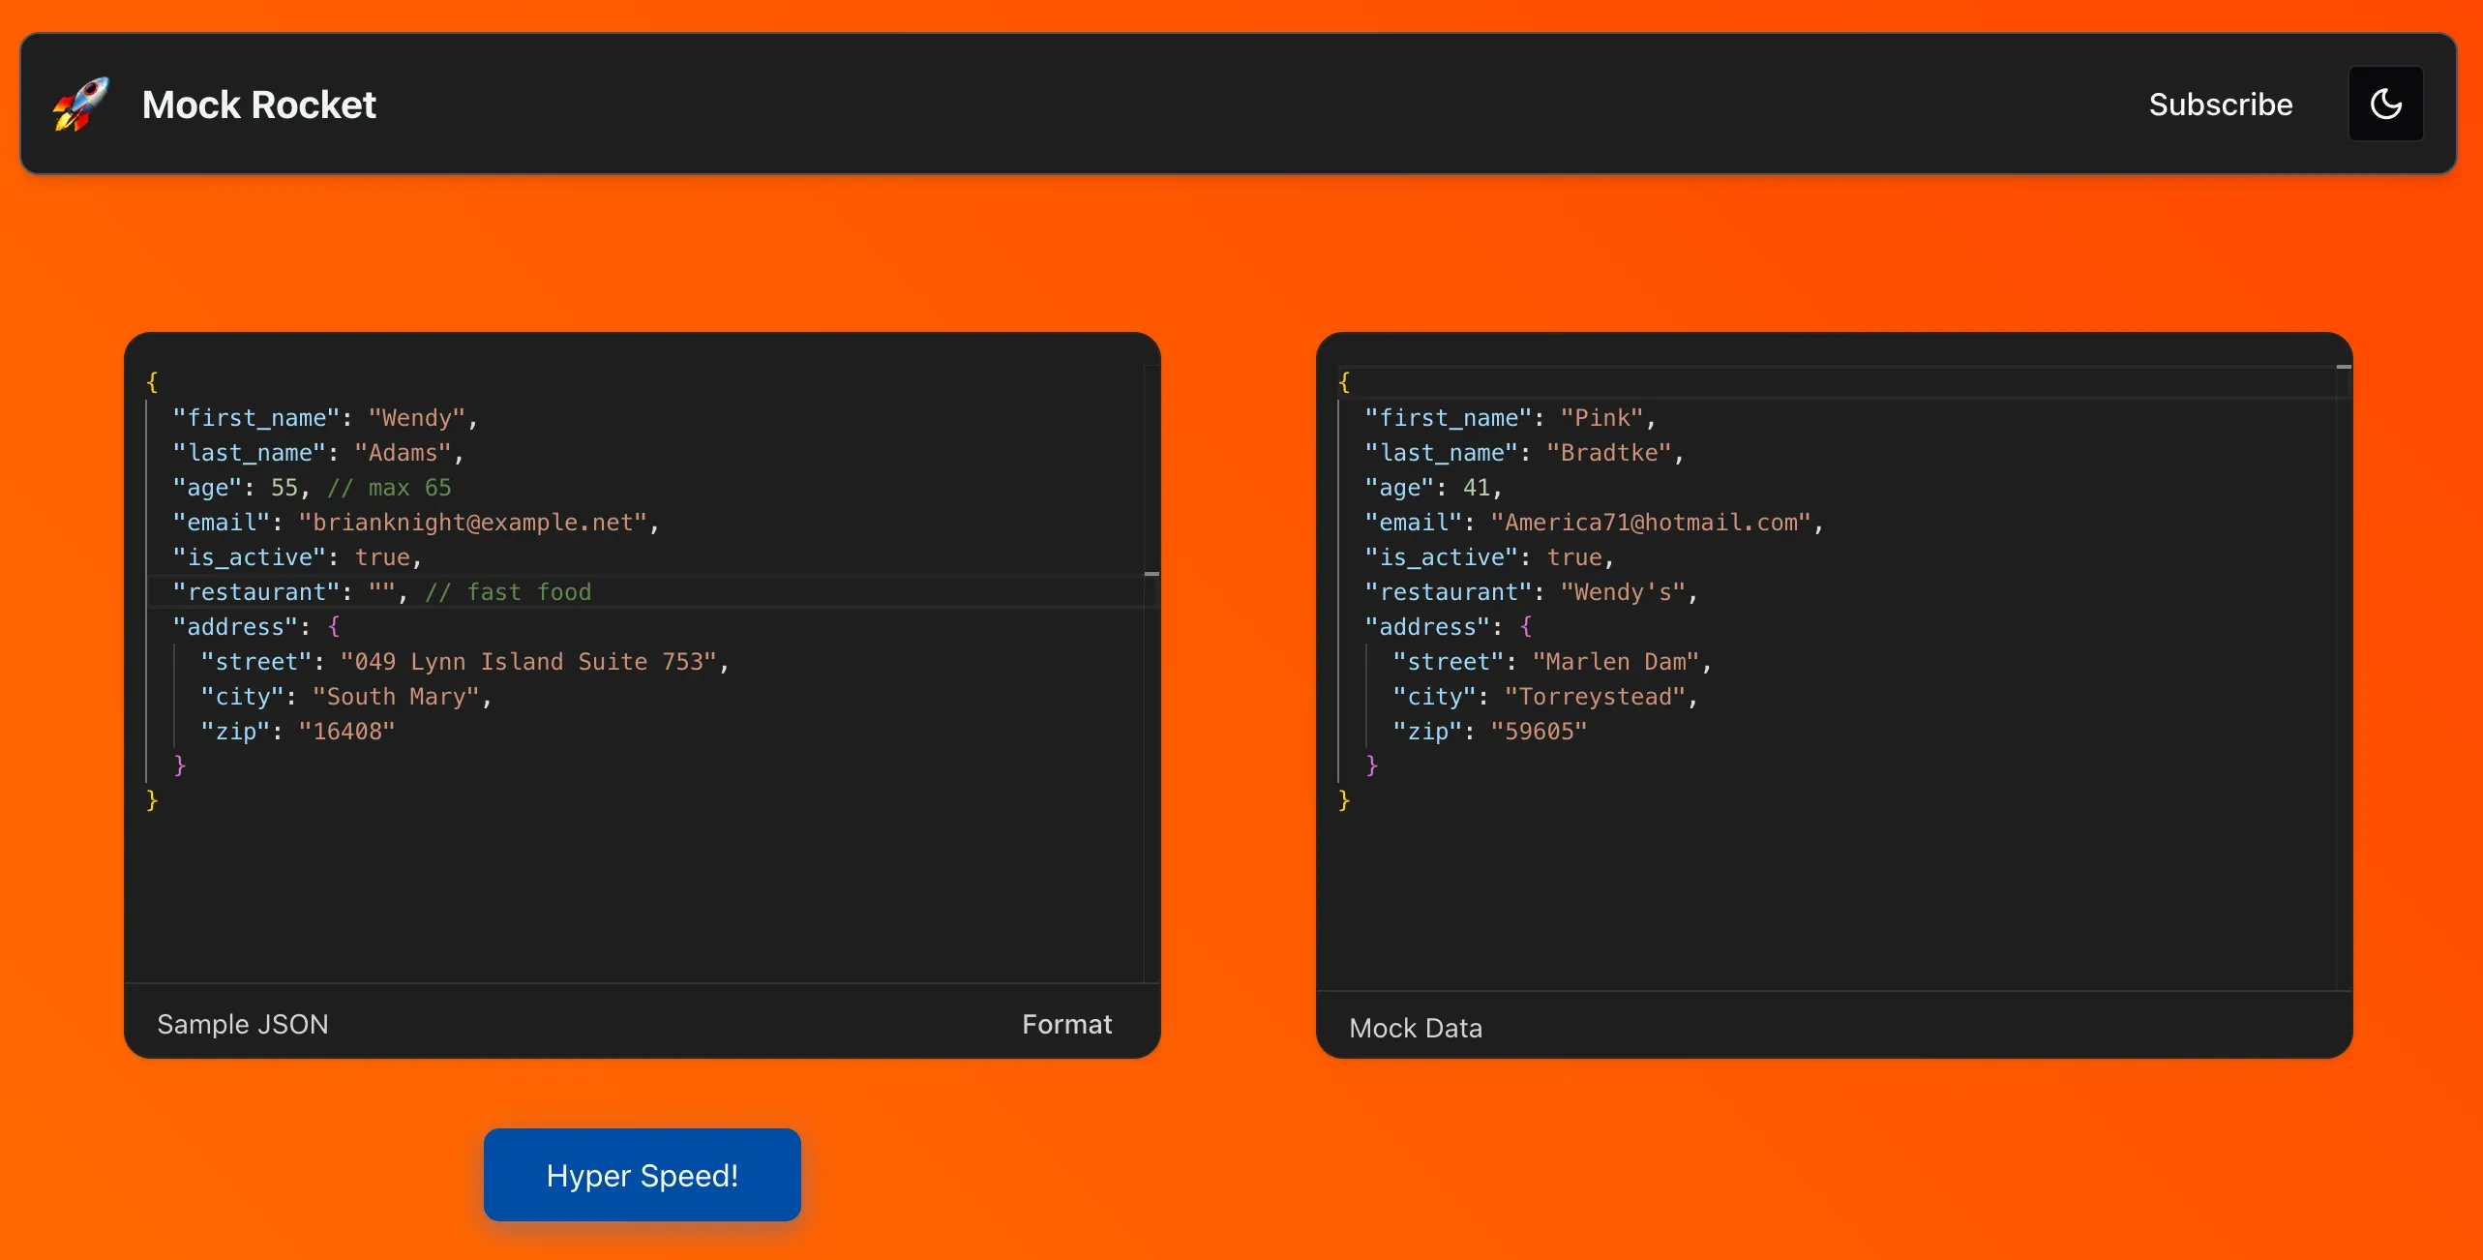
Task: Toggle dark mode with the moon icon
Action: pos(2386,104)
